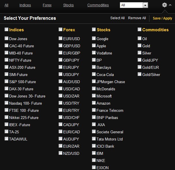Check the USD/CHF checkbox

coord(61,117)
